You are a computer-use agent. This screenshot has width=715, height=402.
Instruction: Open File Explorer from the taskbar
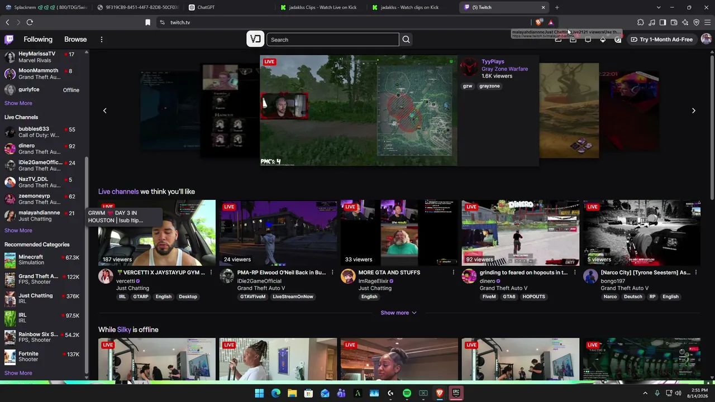pyautogui.click(x=292, y=393)
